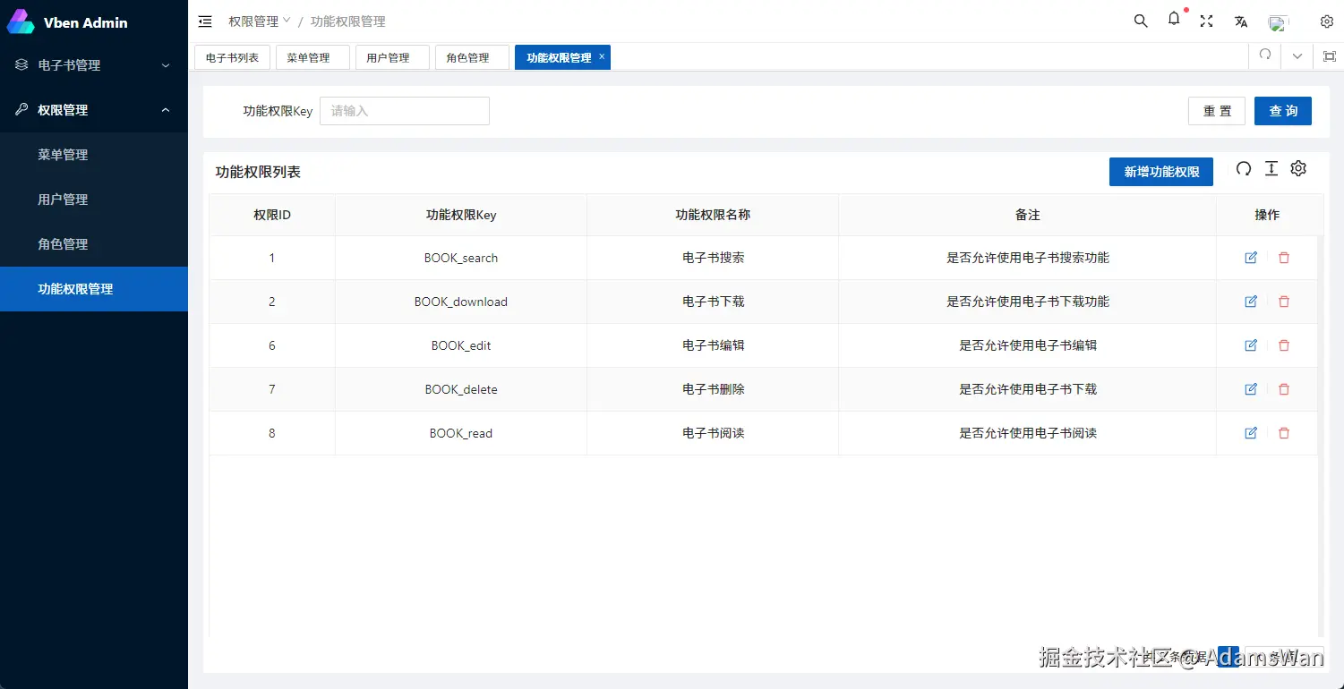Collapse the sidebar with the menu fold icon
The width and height of the screenshot is (1344, 689).
click(205, 21)
